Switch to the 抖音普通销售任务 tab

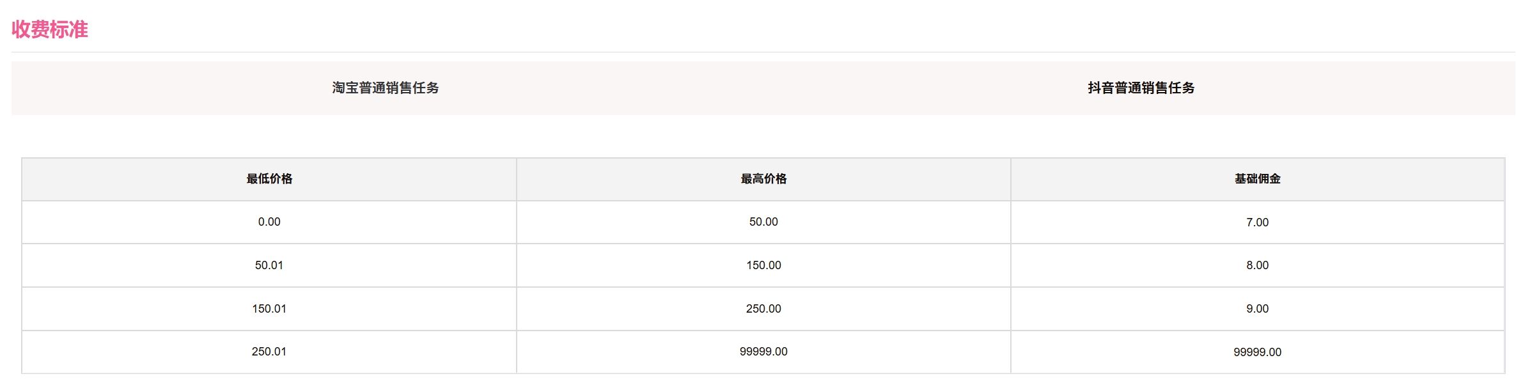point(1141,88)
